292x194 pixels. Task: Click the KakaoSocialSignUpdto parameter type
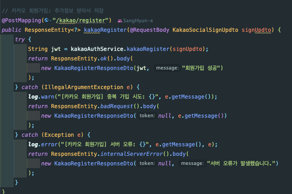point(205,30)
